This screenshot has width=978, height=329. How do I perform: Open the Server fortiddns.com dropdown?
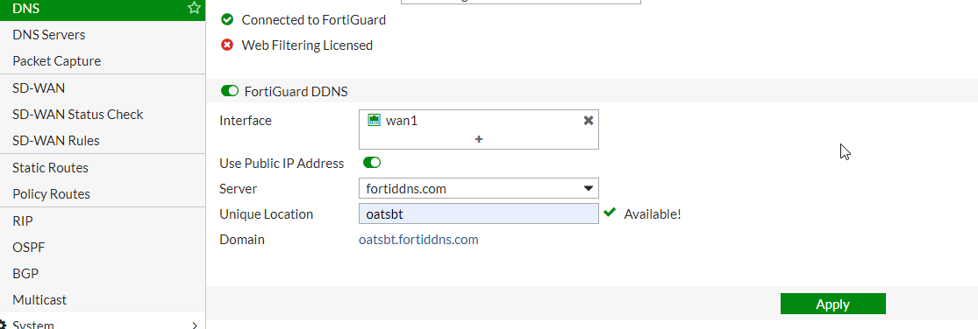(x=478, y=188)
